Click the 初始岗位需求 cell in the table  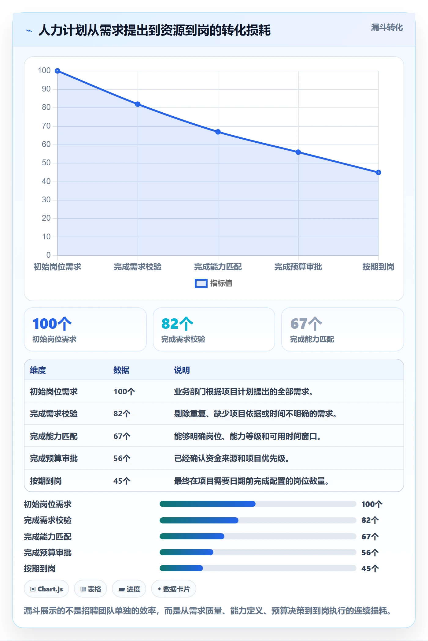54,392
